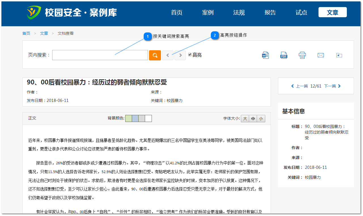Viewport: 363px width, 216px height.
Task: Go to previous highlight with left arrow
Action: click(167, 55)
